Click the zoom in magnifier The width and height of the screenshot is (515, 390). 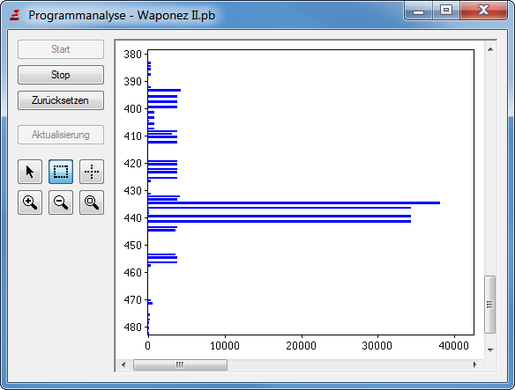coord(30,202)
